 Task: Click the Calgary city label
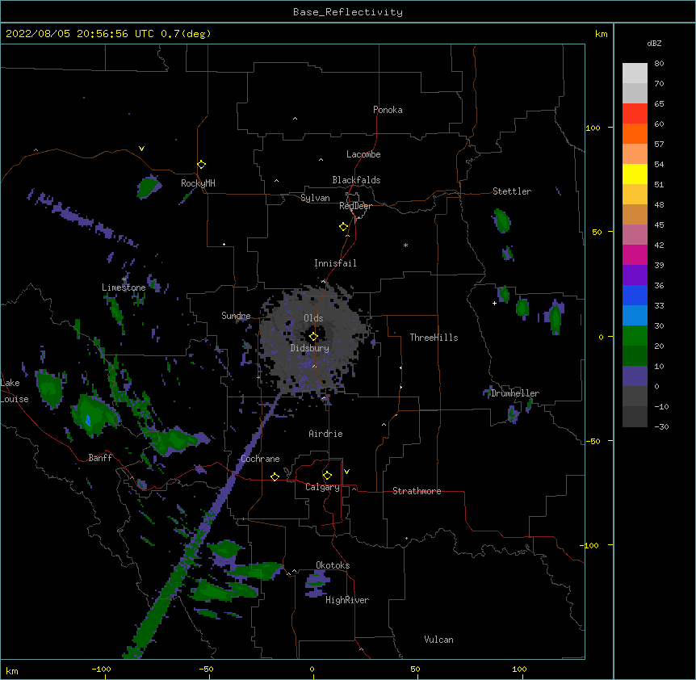[323, 487]
